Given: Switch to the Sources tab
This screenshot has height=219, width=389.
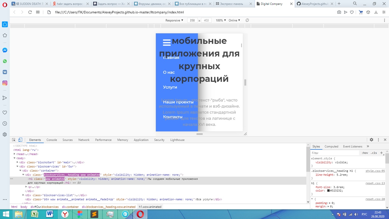Looking at the screenshot, I should pos(67,140).
